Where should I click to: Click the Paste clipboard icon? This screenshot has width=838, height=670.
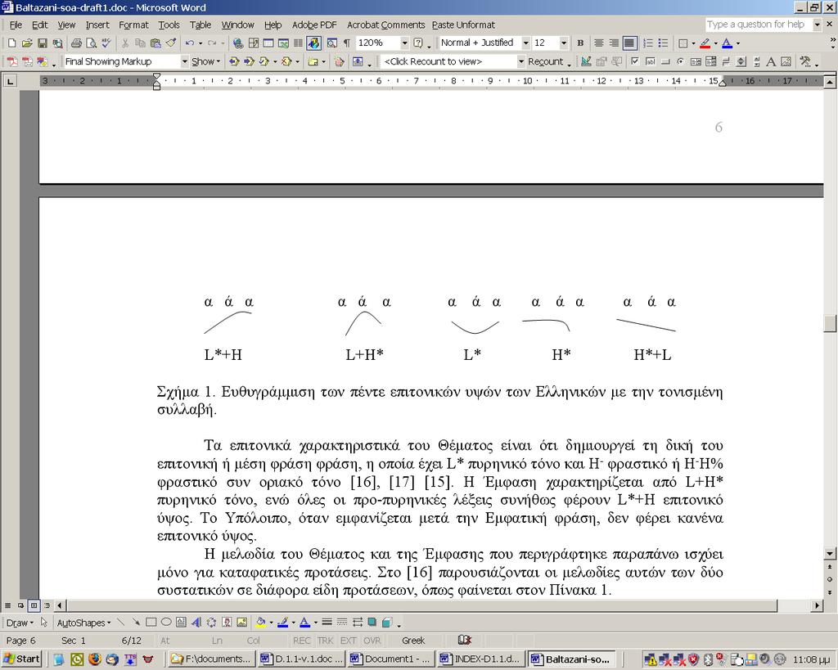tap(155, 43)
